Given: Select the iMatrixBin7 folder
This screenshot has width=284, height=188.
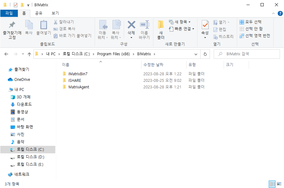Looking at the screenshot, I should (78, 74).
